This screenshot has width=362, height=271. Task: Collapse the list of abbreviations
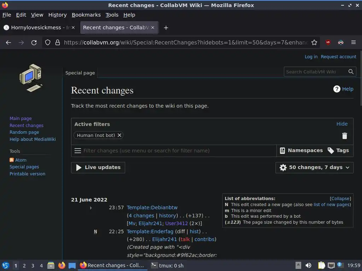[340, 199]
